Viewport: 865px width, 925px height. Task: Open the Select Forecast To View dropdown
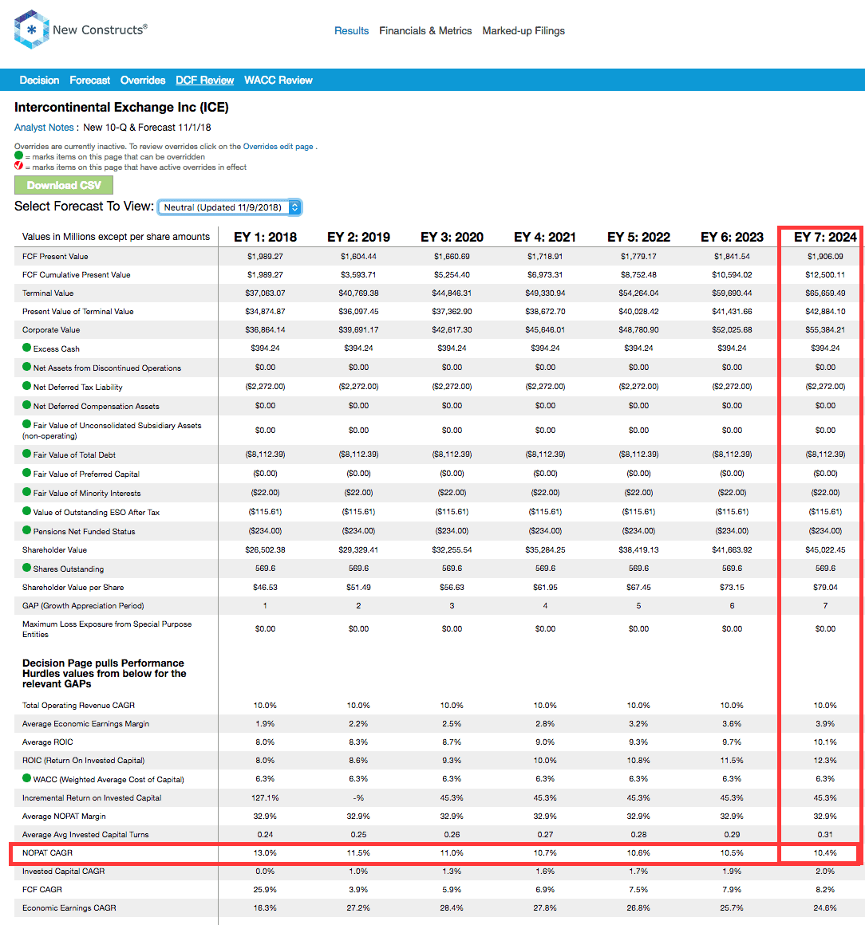pyautogui.click(x=230, y=207)
